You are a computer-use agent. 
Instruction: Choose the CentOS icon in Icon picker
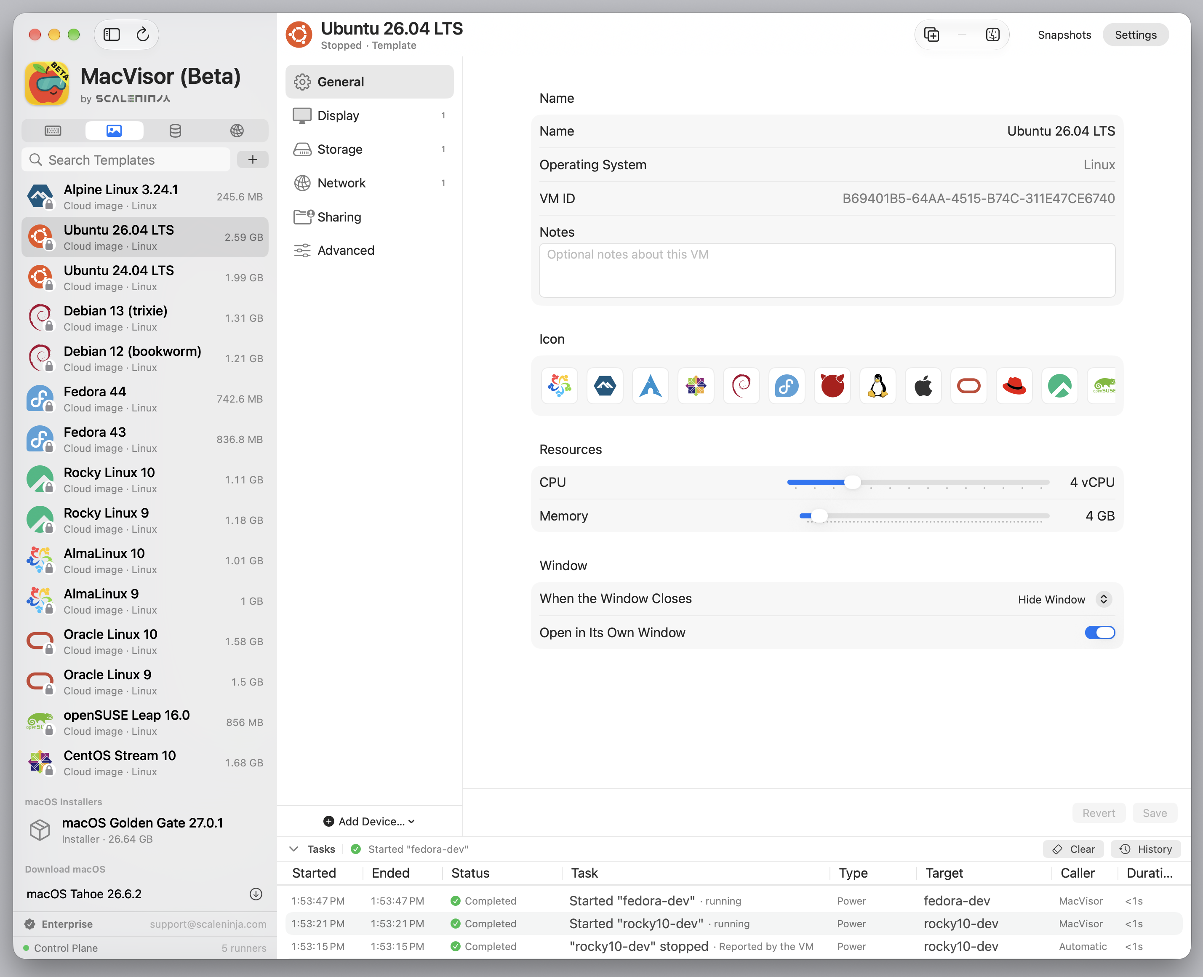[696, 386]
